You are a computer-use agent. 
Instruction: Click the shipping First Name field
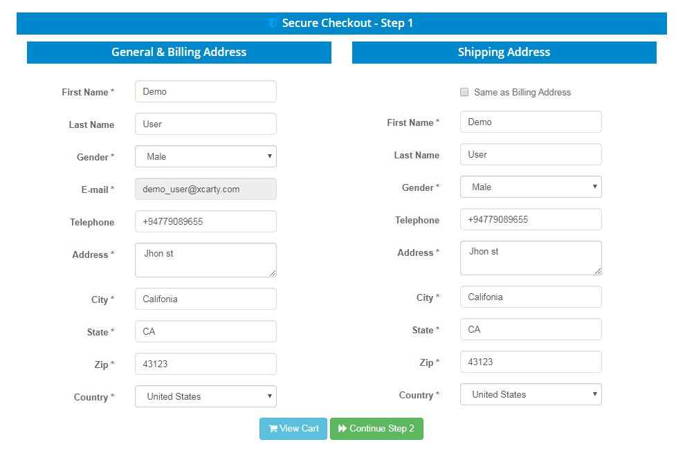pyautogui.click(x=531, y=122)
